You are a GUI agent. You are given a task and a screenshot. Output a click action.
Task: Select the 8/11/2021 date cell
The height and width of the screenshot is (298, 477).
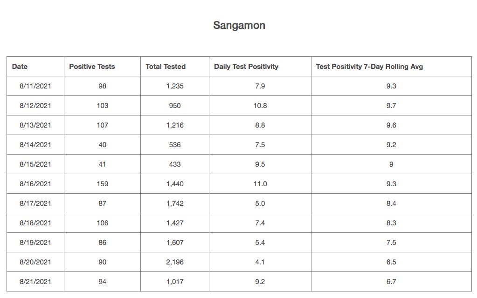pos(35,86)
